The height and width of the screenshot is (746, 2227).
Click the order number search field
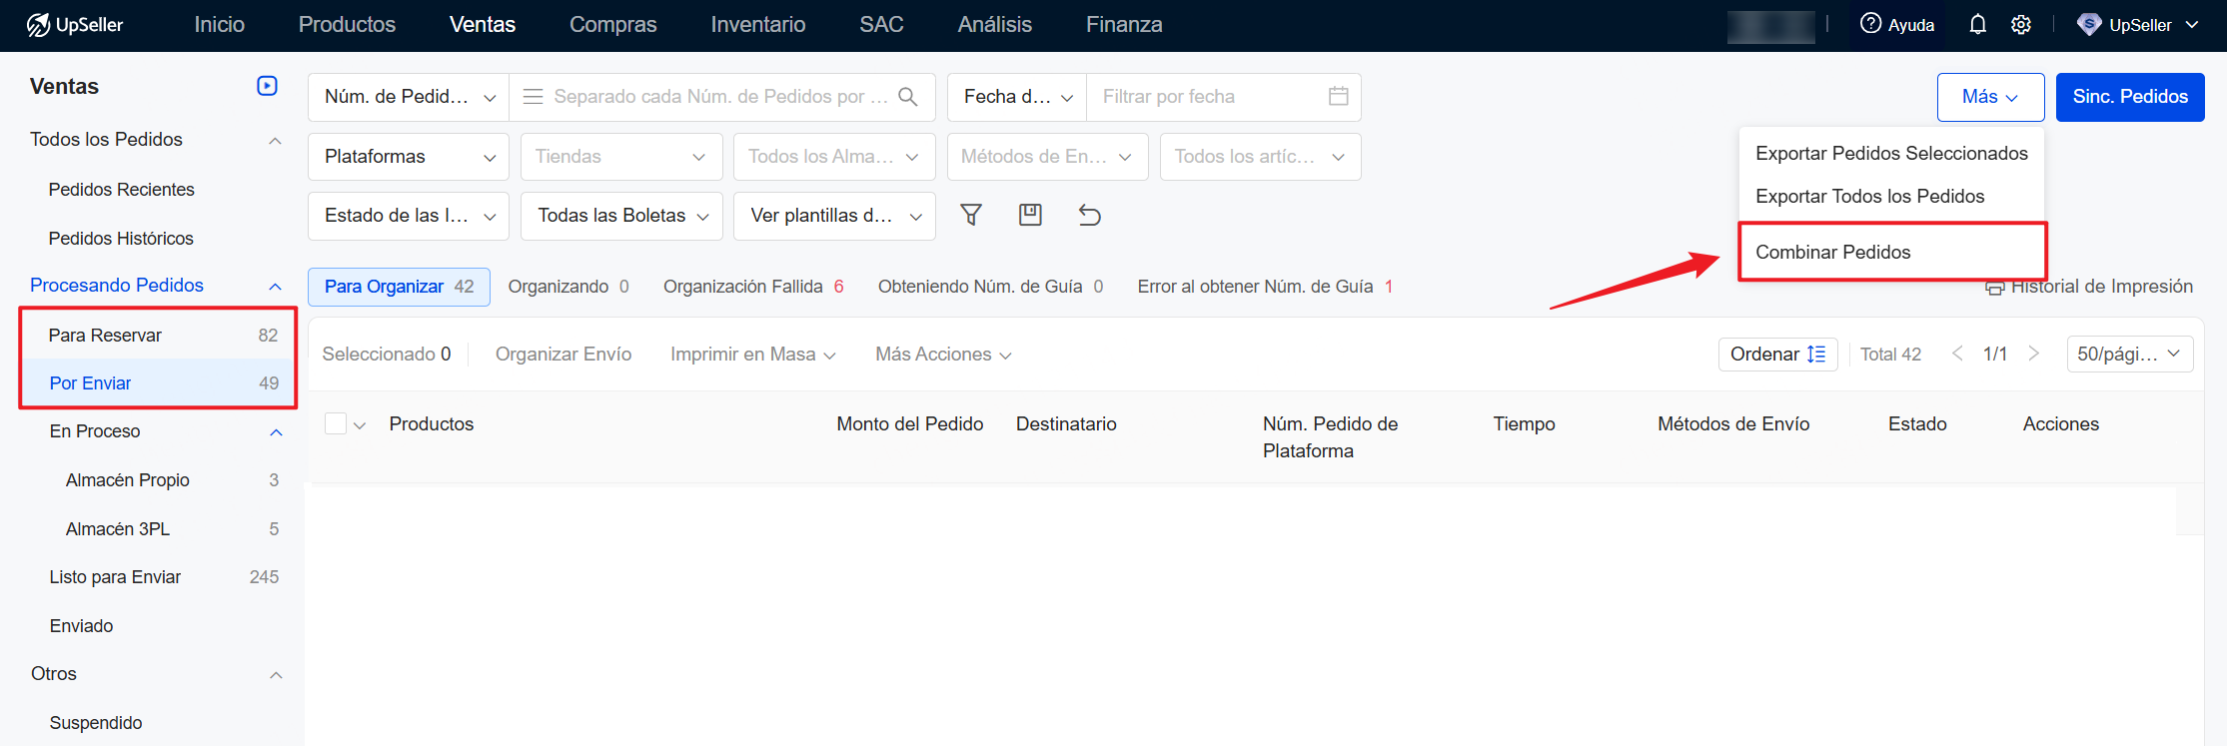[721, 97]
